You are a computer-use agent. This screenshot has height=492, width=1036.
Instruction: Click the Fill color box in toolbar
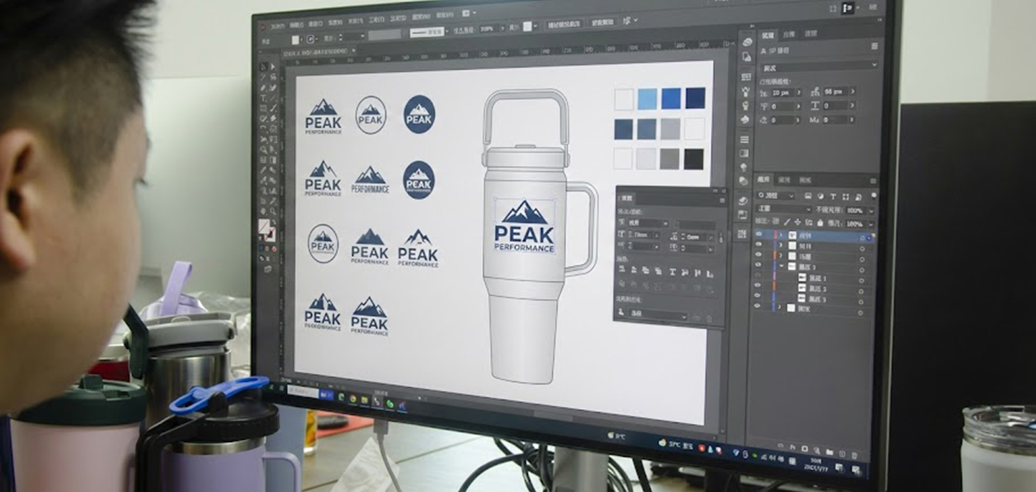[x=264, y=226]
